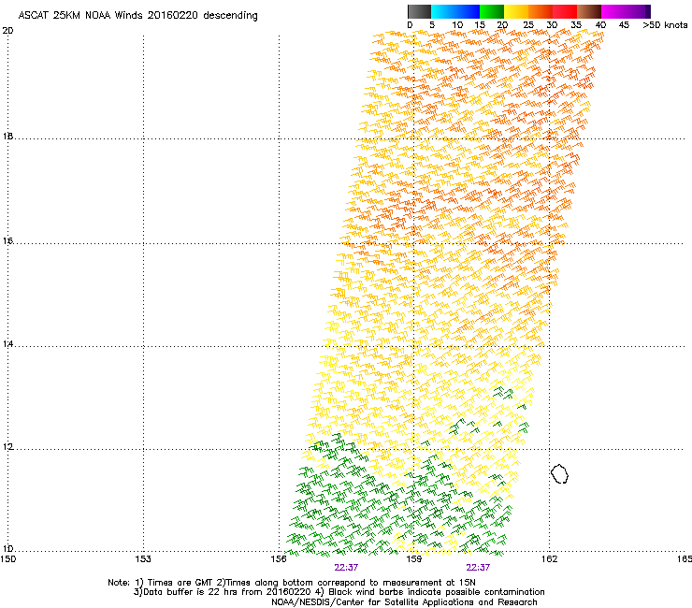Click the orange 25-30 knots color band
The width and height of the screenshot is (692, 608).
(x=541, y=11)
